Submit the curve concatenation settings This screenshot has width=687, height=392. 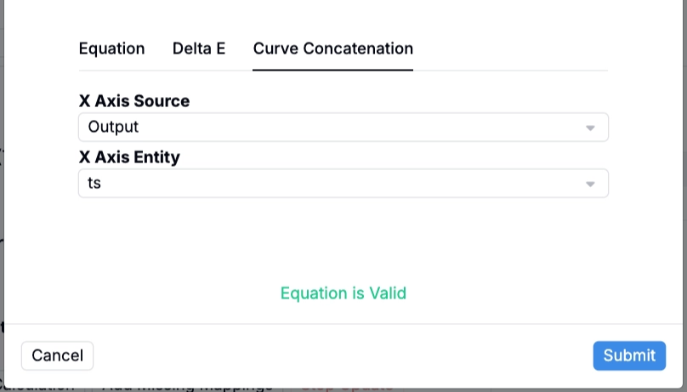(x=628, y=355)
